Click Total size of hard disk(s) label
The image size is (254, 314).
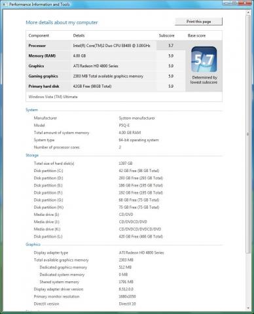[x=54, y=164]
